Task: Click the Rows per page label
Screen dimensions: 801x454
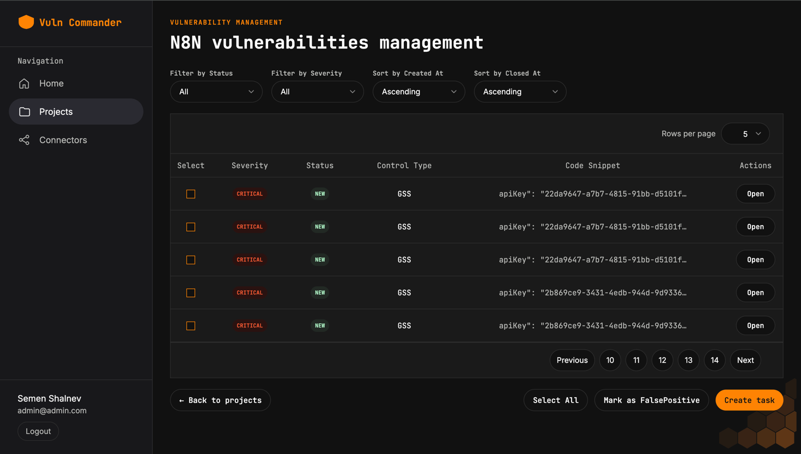Action: click(688, 134)
